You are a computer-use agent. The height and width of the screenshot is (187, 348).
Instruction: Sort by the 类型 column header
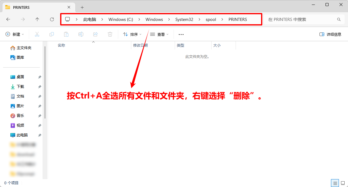tap(181, 45)
